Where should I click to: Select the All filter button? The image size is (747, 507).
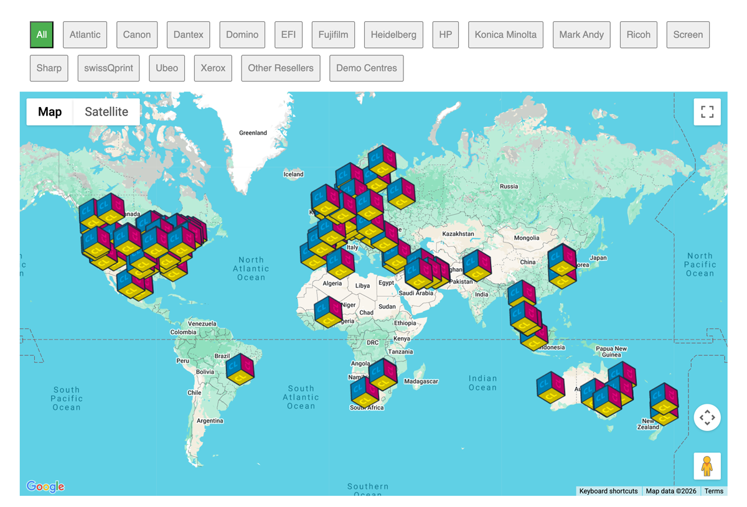(x=42, y=35)
